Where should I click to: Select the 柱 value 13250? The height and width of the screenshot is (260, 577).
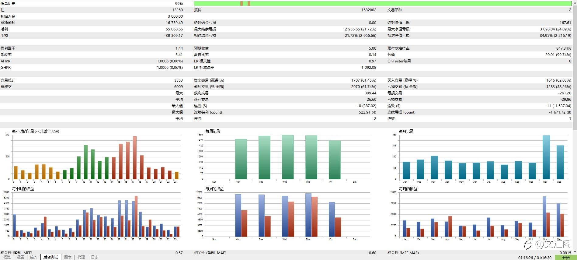tap(178, 10)
